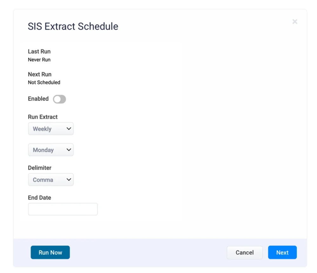Viewport: 317px width, 273px height.
Task: Click the chevron arrow on Comma dropdown
Action: pyautogui.click(x=69, y=180)
